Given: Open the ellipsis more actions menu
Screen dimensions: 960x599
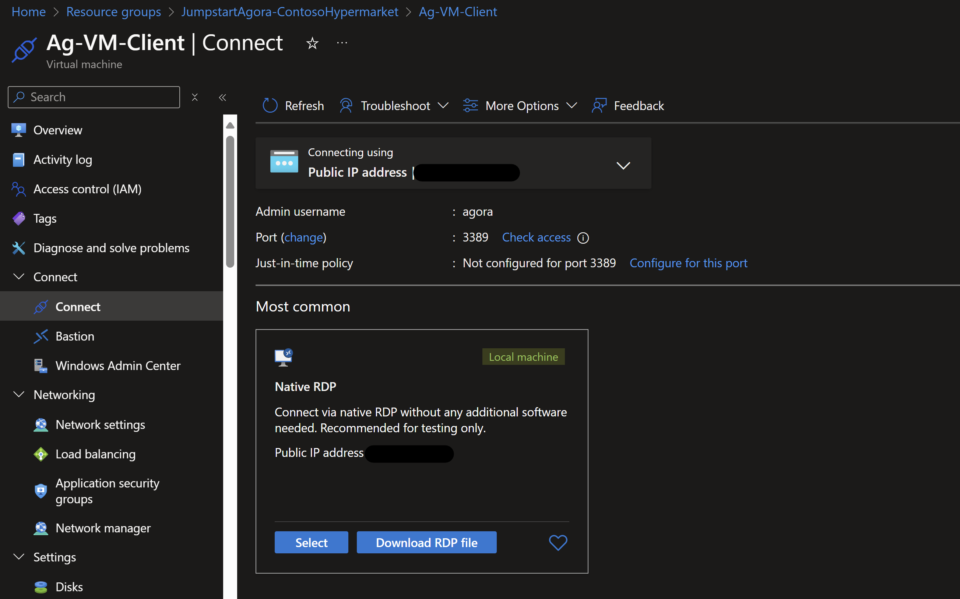Looking at the screenshot, I should [342, 43].
